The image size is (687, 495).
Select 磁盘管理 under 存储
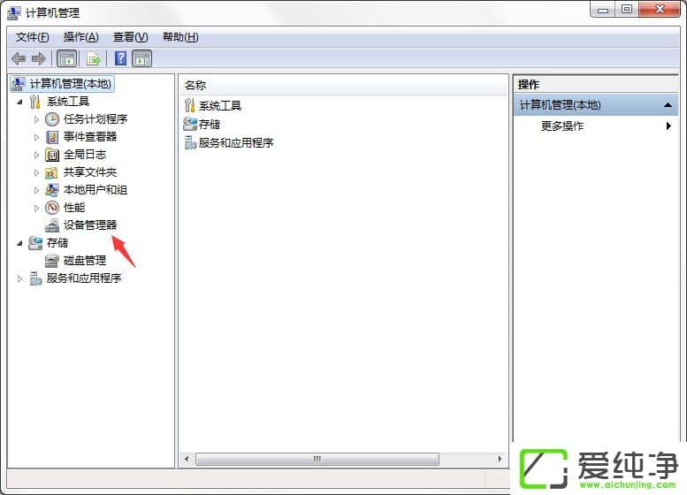click(x=85, y=261)
